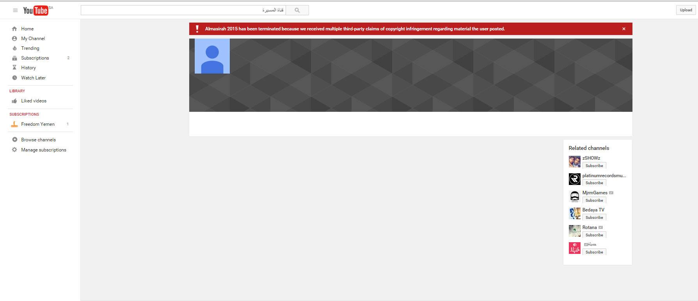Open MjrmGames channel thumbnail

tap(574, 196)
